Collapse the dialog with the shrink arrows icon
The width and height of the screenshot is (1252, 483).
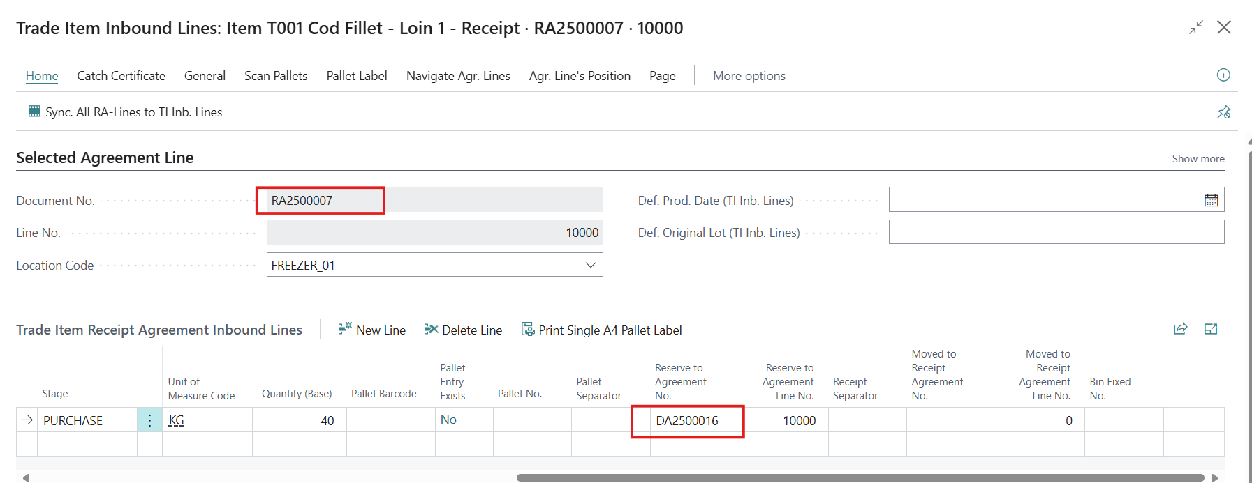[1196, 28]
